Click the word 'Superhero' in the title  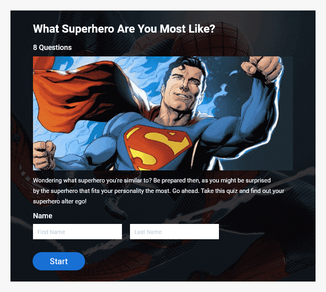pos(88,29)
